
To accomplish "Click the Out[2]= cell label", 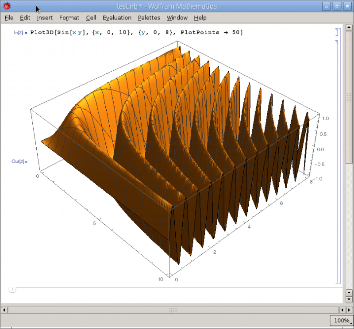I will coord(19,161).
